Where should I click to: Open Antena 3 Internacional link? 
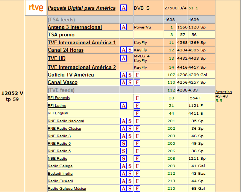(x=75, y=27)
